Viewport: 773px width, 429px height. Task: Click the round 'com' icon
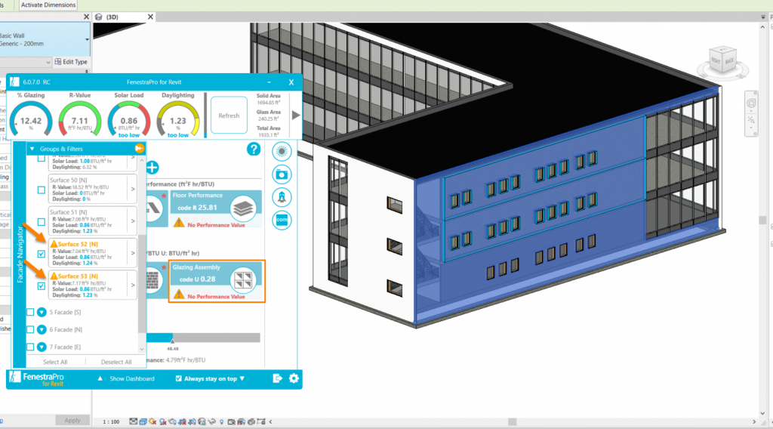[x=282, y=220]
